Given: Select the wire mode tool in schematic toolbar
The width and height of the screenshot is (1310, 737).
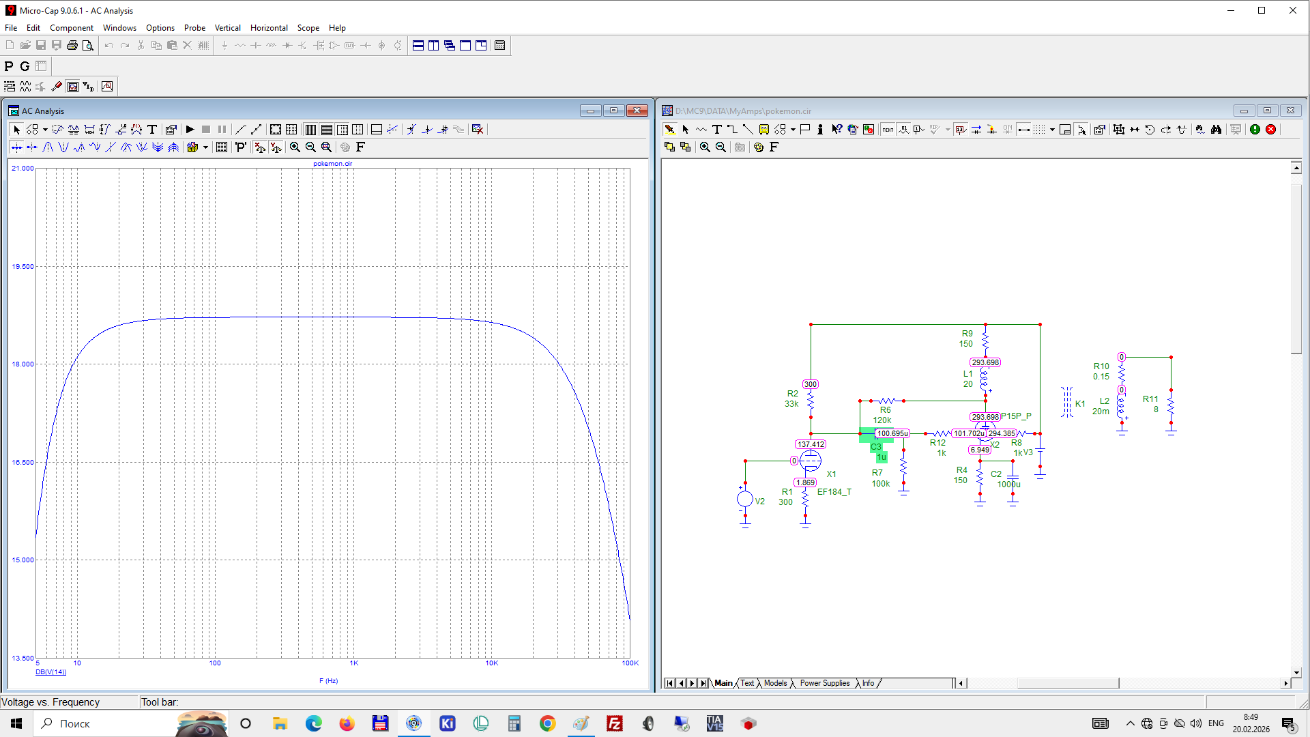Looking at the screenshot, I should pyautogui.click(x=732, y=130).
